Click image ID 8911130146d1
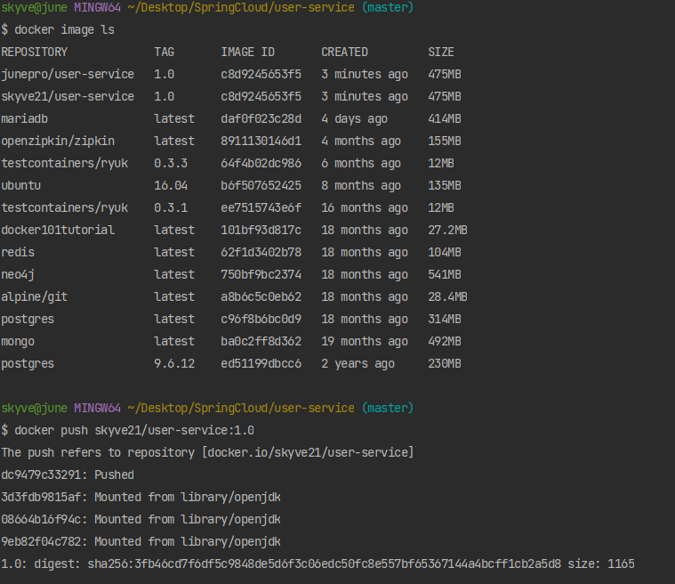This screenshot has height=584, width=675. pos(261,142)
